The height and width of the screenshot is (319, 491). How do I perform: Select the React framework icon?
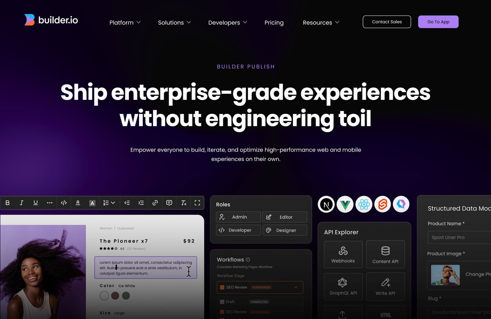point(364,204)
